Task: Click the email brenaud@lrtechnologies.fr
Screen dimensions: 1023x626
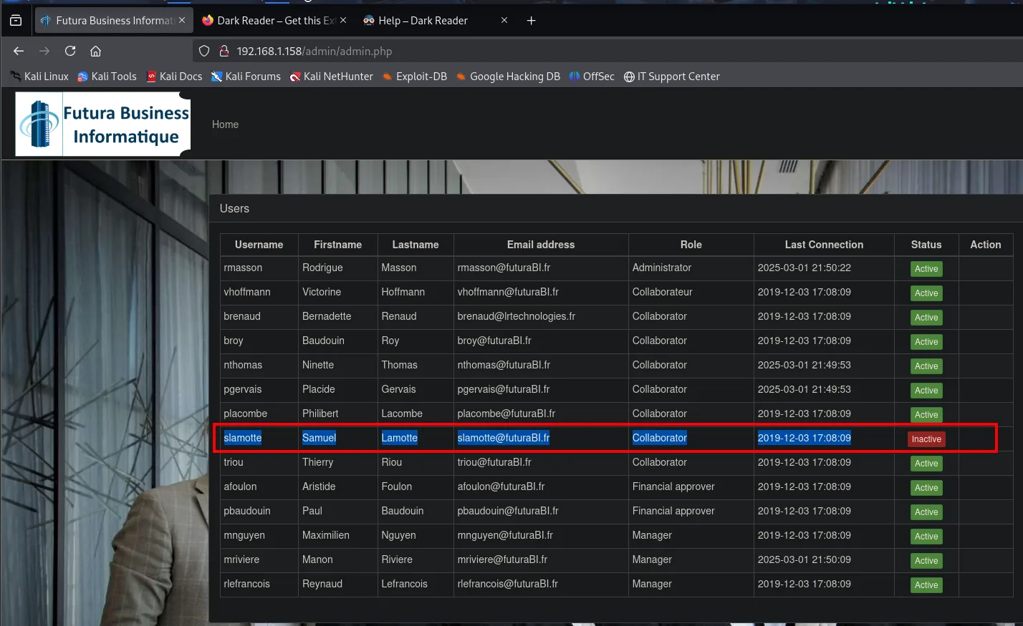Action: tap(516, 316)
